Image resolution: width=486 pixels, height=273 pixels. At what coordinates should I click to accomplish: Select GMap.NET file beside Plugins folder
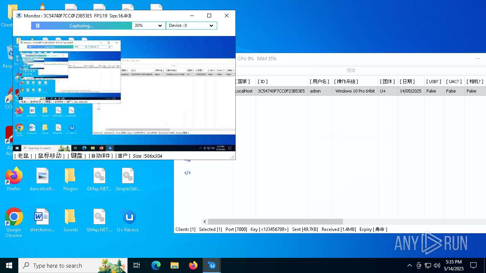99,179
